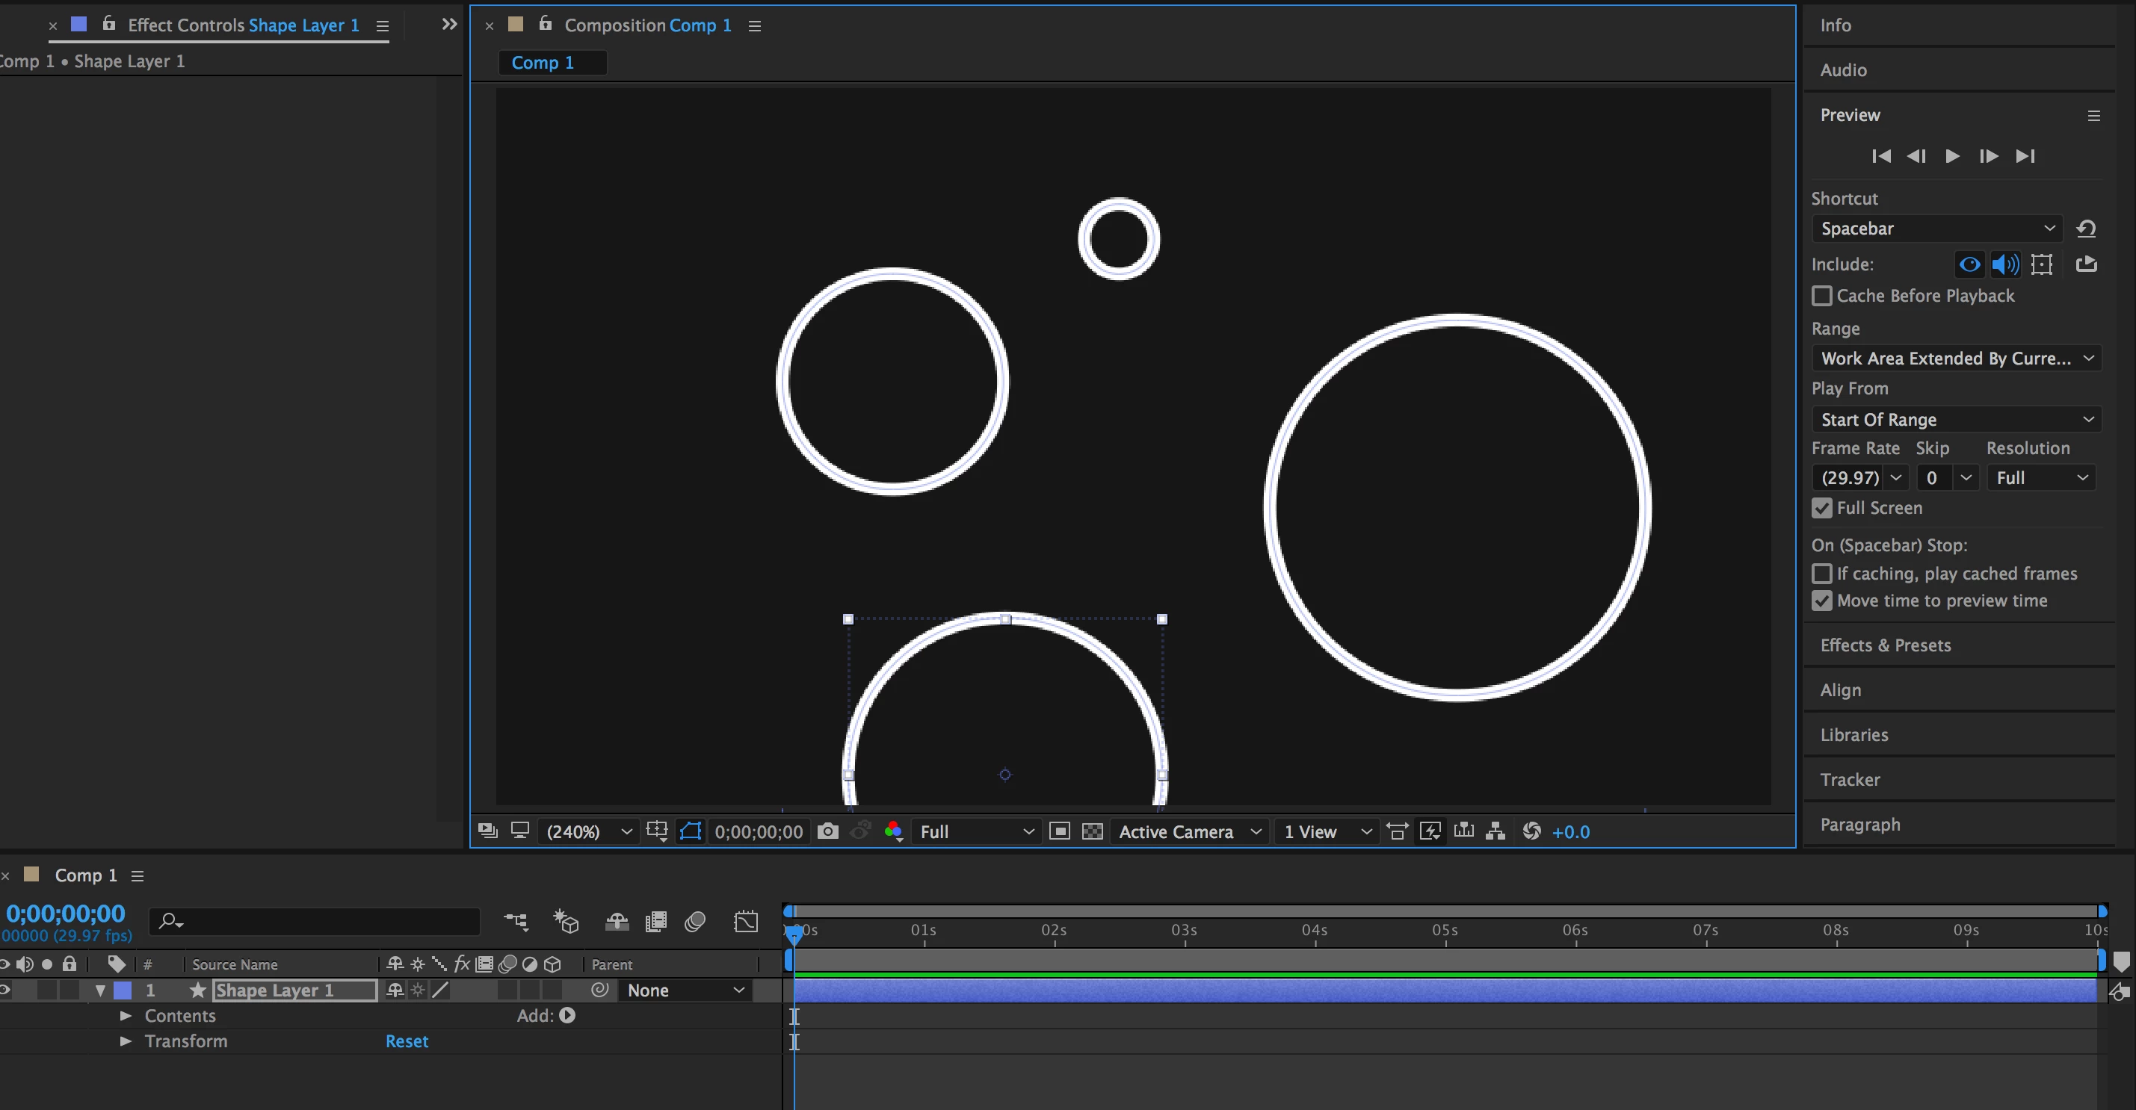Open the Effects & Presets panel
The width and height of the screenshot is (2136, 1110).
coord(1885,645)
